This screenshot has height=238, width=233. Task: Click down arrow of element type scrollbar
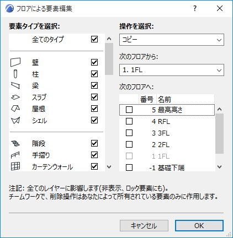click(x=109, y=167)
